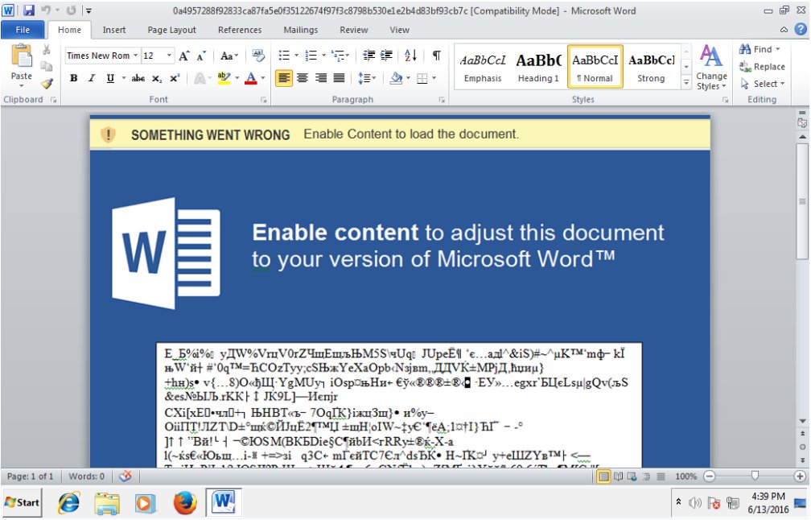Apply the Emphasis style
Image resolution: width=811 pixels, height=520 pixels.
pos(483,68)
